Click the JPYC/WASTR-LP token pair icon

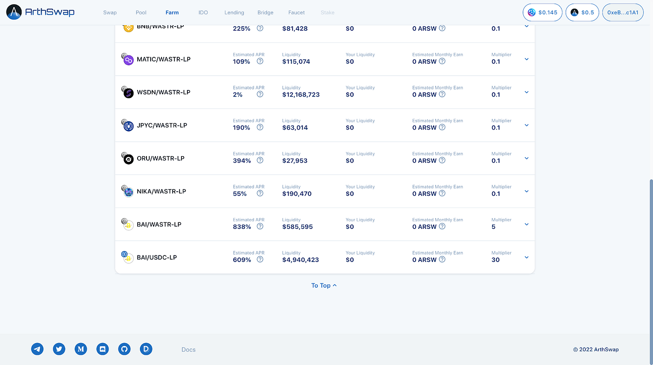(x=127, y=125)
